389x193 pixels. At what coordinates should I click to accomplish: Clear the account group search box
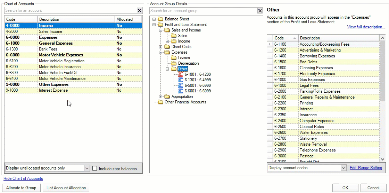click(x=260, y=11)
